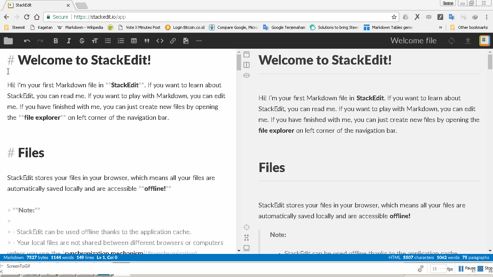Open Google Terjemahan bookmark

pos(284,27)
